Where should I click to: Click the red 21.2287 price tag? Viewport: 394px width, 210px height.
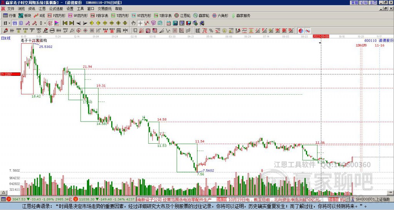tap(10, 74)
